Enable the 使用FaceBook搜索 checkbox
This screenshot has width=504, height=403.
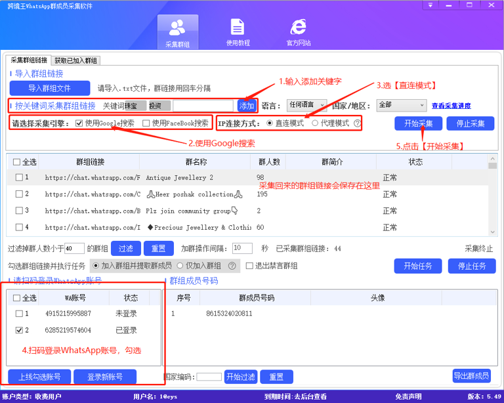point(146,123)
